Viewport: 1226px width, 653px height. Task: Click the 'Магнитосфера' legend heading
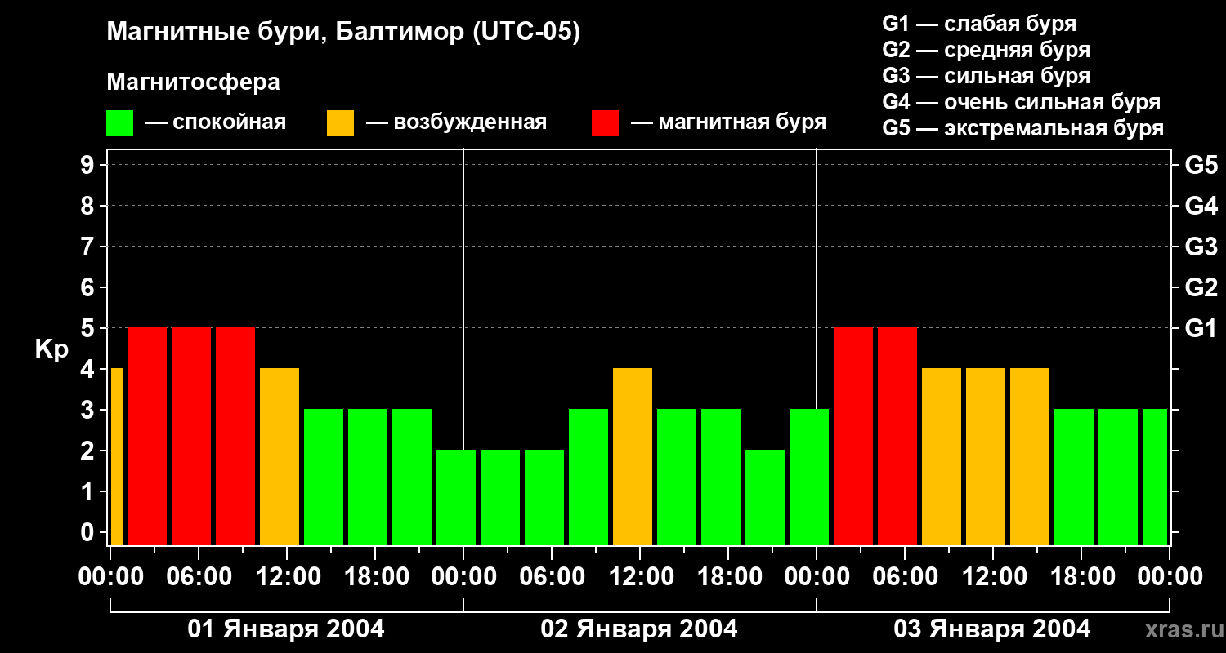point(193,82)
